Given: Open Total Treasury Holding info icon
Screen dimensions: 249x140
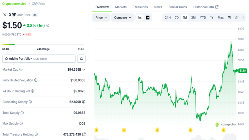Looking at the screenshot, I should pos(36,134).
